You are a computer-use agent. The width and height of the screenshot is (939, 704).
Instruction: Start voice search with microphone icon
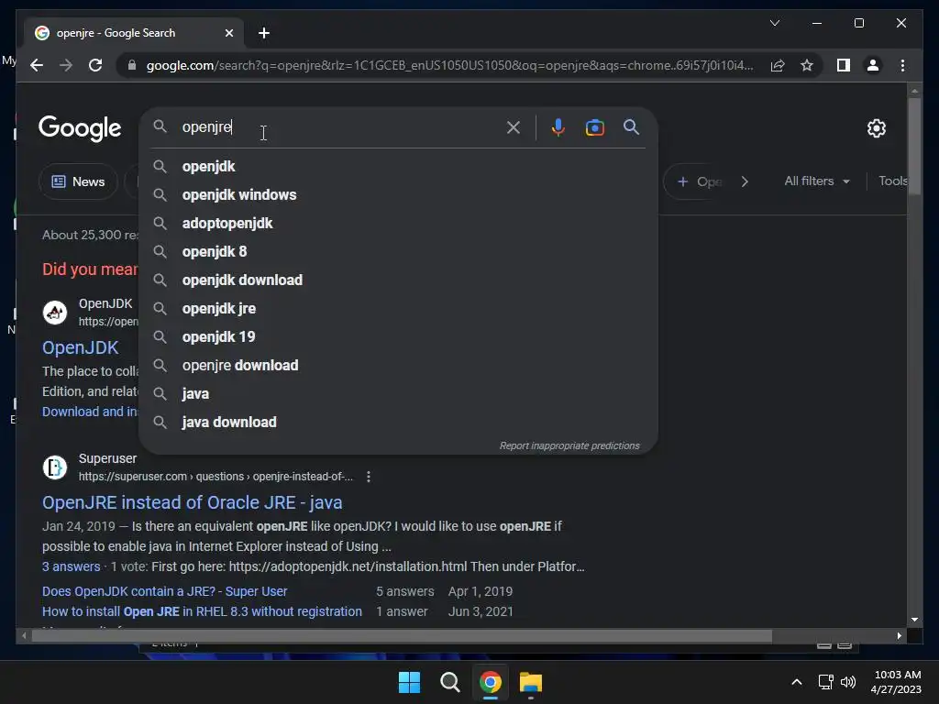pos(558,127)
